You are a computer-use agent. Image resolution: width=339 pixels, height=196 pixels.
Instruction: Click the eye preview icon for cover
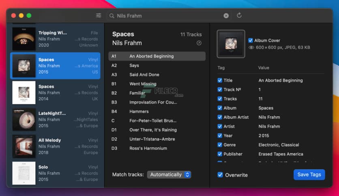[251, 47]
